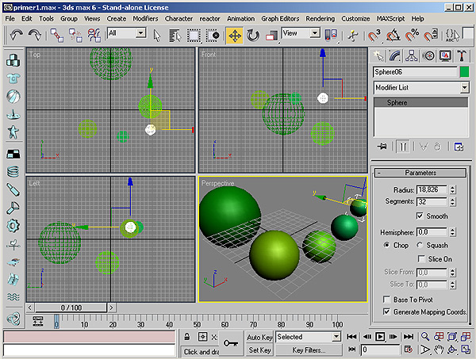
Task: Click the Select Object arrow tool
Action: pos(157,35)
